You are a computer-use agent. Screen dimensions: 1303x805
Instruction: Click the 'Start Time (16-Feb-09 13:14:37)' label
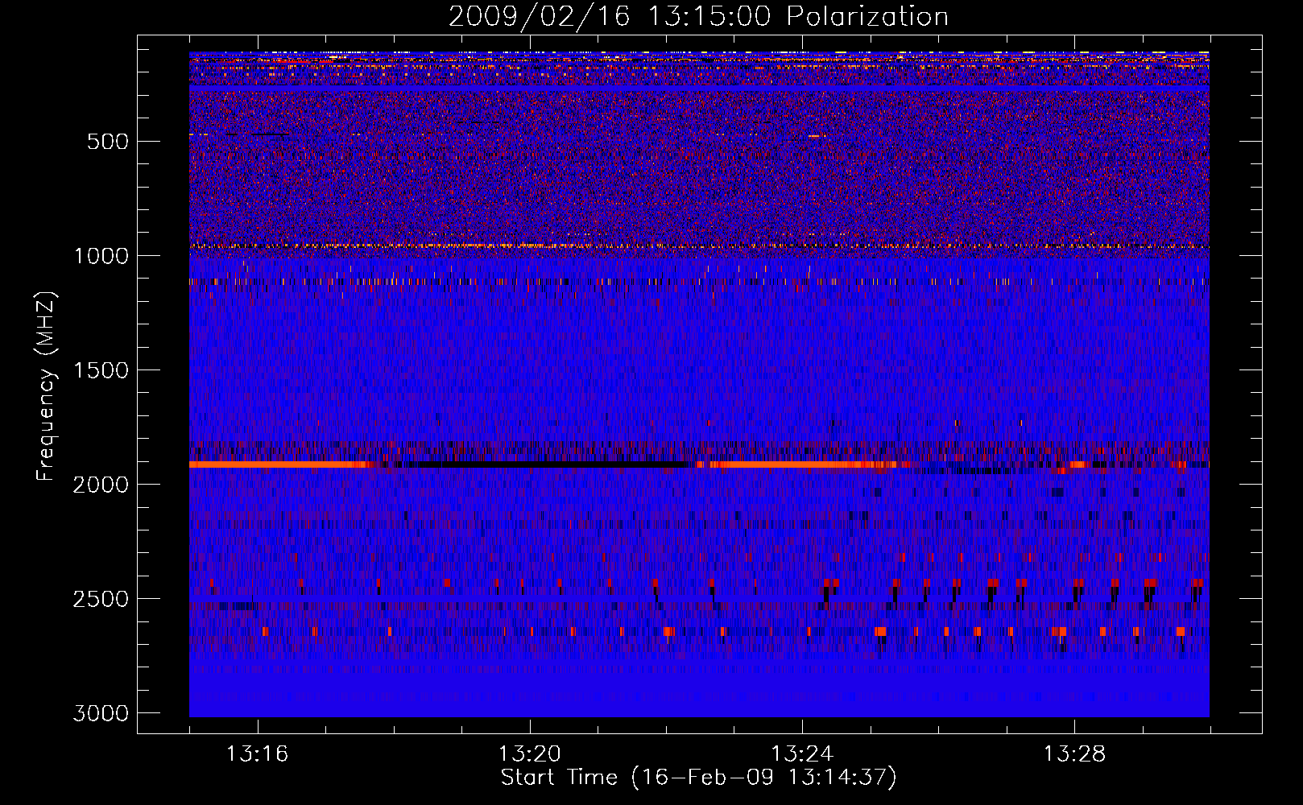[x=698, y=778]
